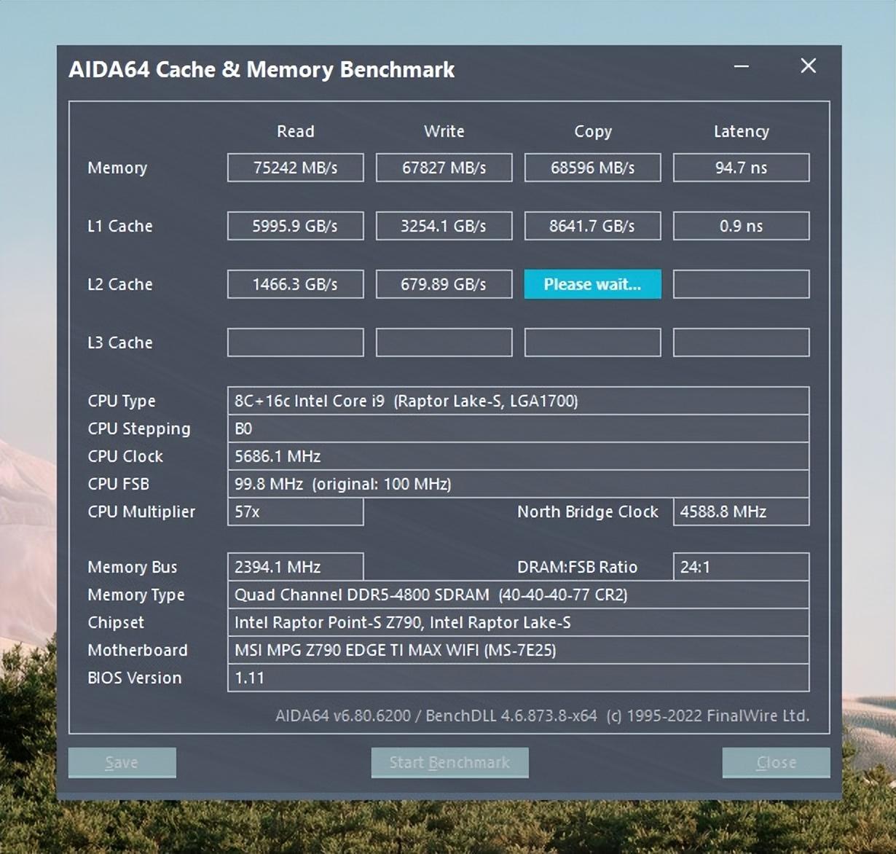Click the 'Please wait...' L2 Copy cell

593,284
